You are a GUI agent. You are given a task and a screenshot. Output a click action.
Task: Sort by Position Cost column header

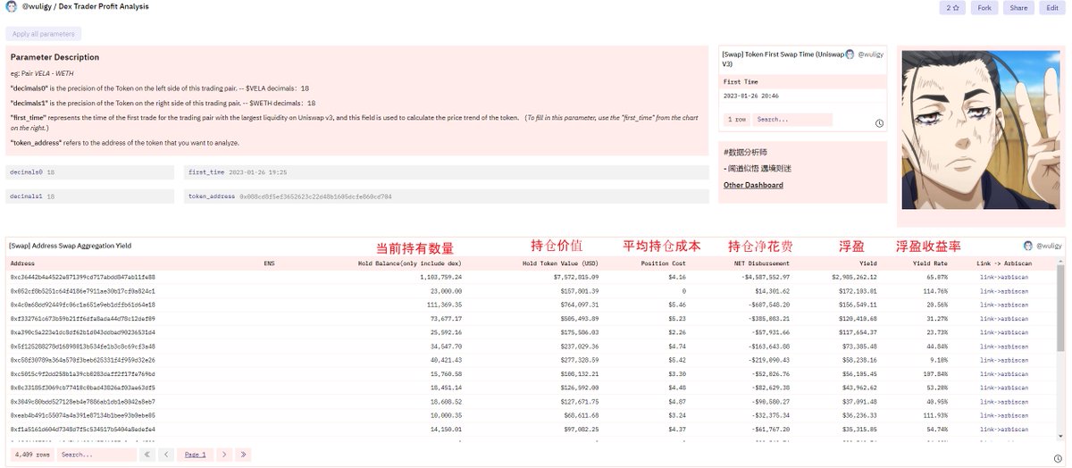(664, 263)
